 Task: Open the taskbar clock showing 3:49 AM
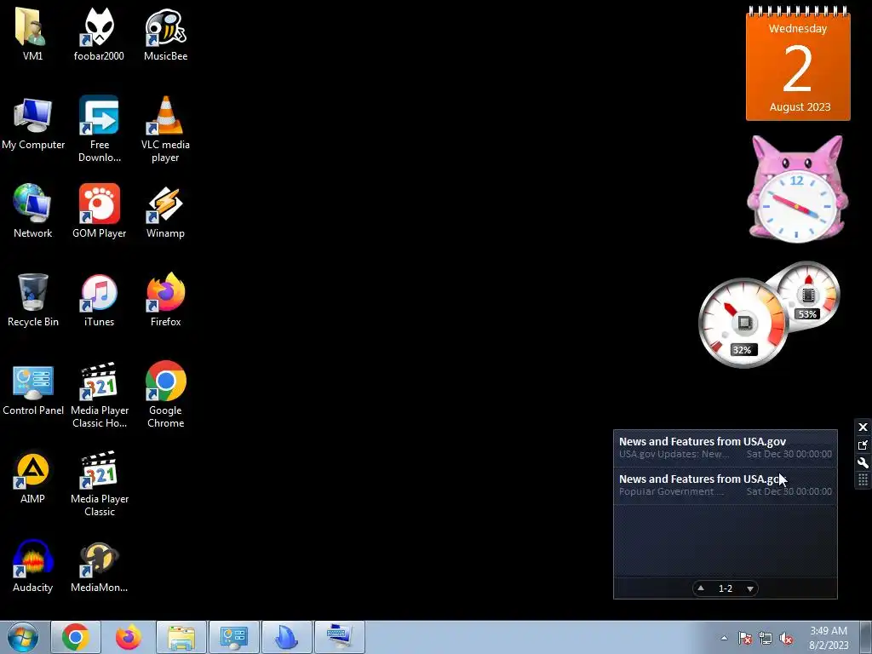pos(829,638)
